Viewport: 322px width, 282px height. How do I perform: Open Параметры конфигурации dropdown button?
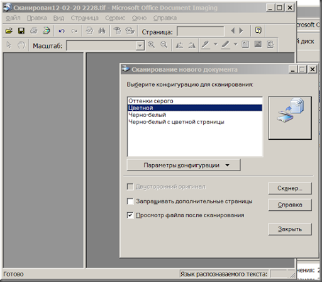pyautogui.click(x=184, y=165)
